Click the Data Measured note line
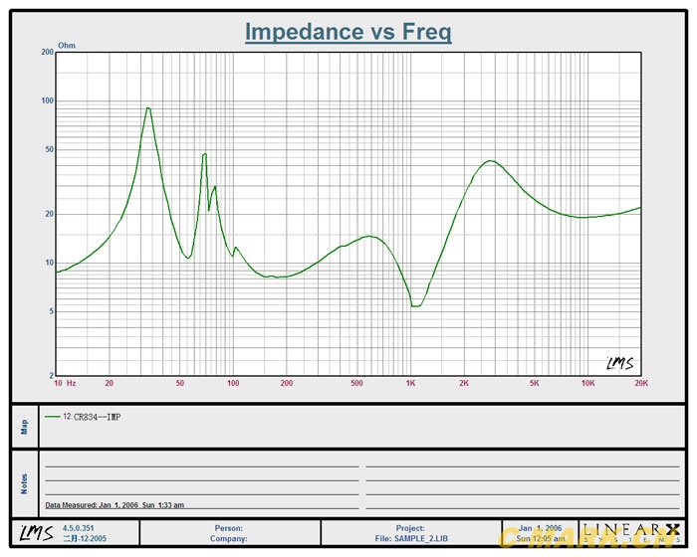 click(x=115, y=504)
